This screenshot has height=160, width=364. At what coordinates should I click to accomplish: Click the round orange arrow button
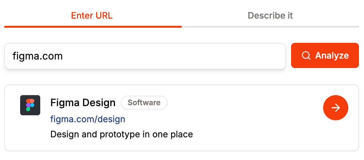335,108
